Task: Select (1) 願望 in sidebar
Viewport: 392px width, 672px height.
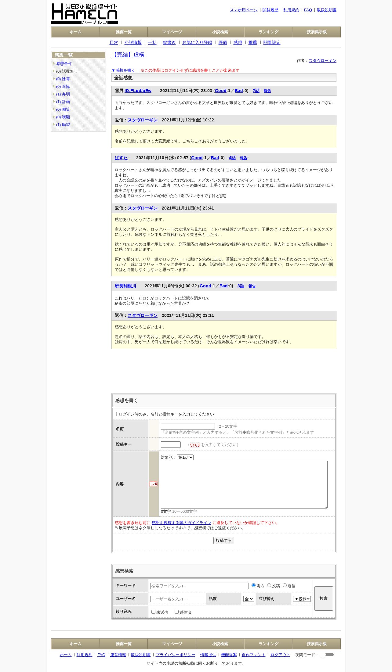Action: (63, 125)
